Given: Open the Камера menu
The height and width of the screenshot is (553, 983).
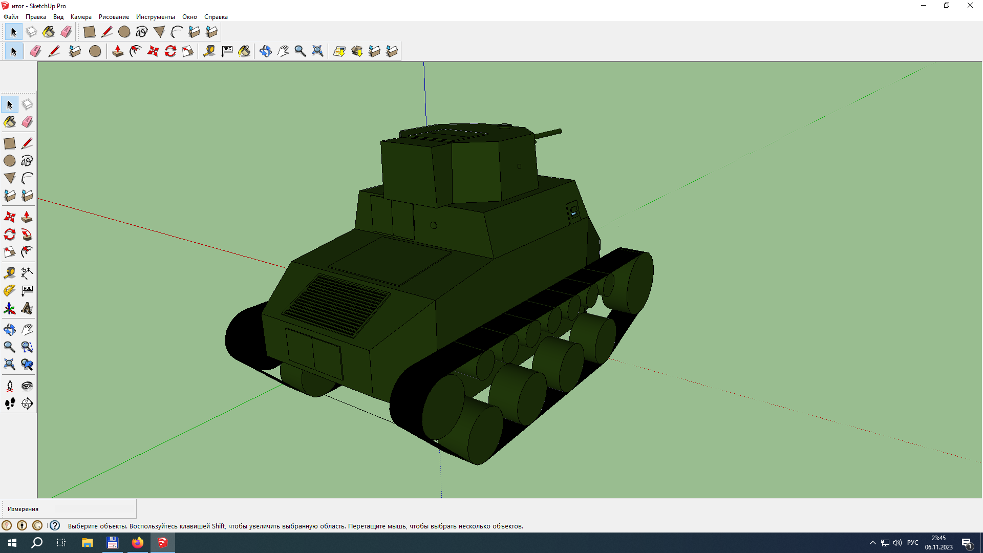Looking at the screenshot, I should click(x=81, y=17).
